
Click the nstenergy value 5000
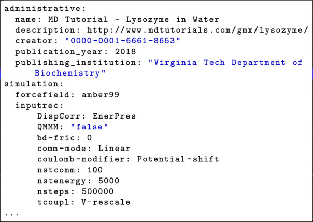tap(109, 181)
